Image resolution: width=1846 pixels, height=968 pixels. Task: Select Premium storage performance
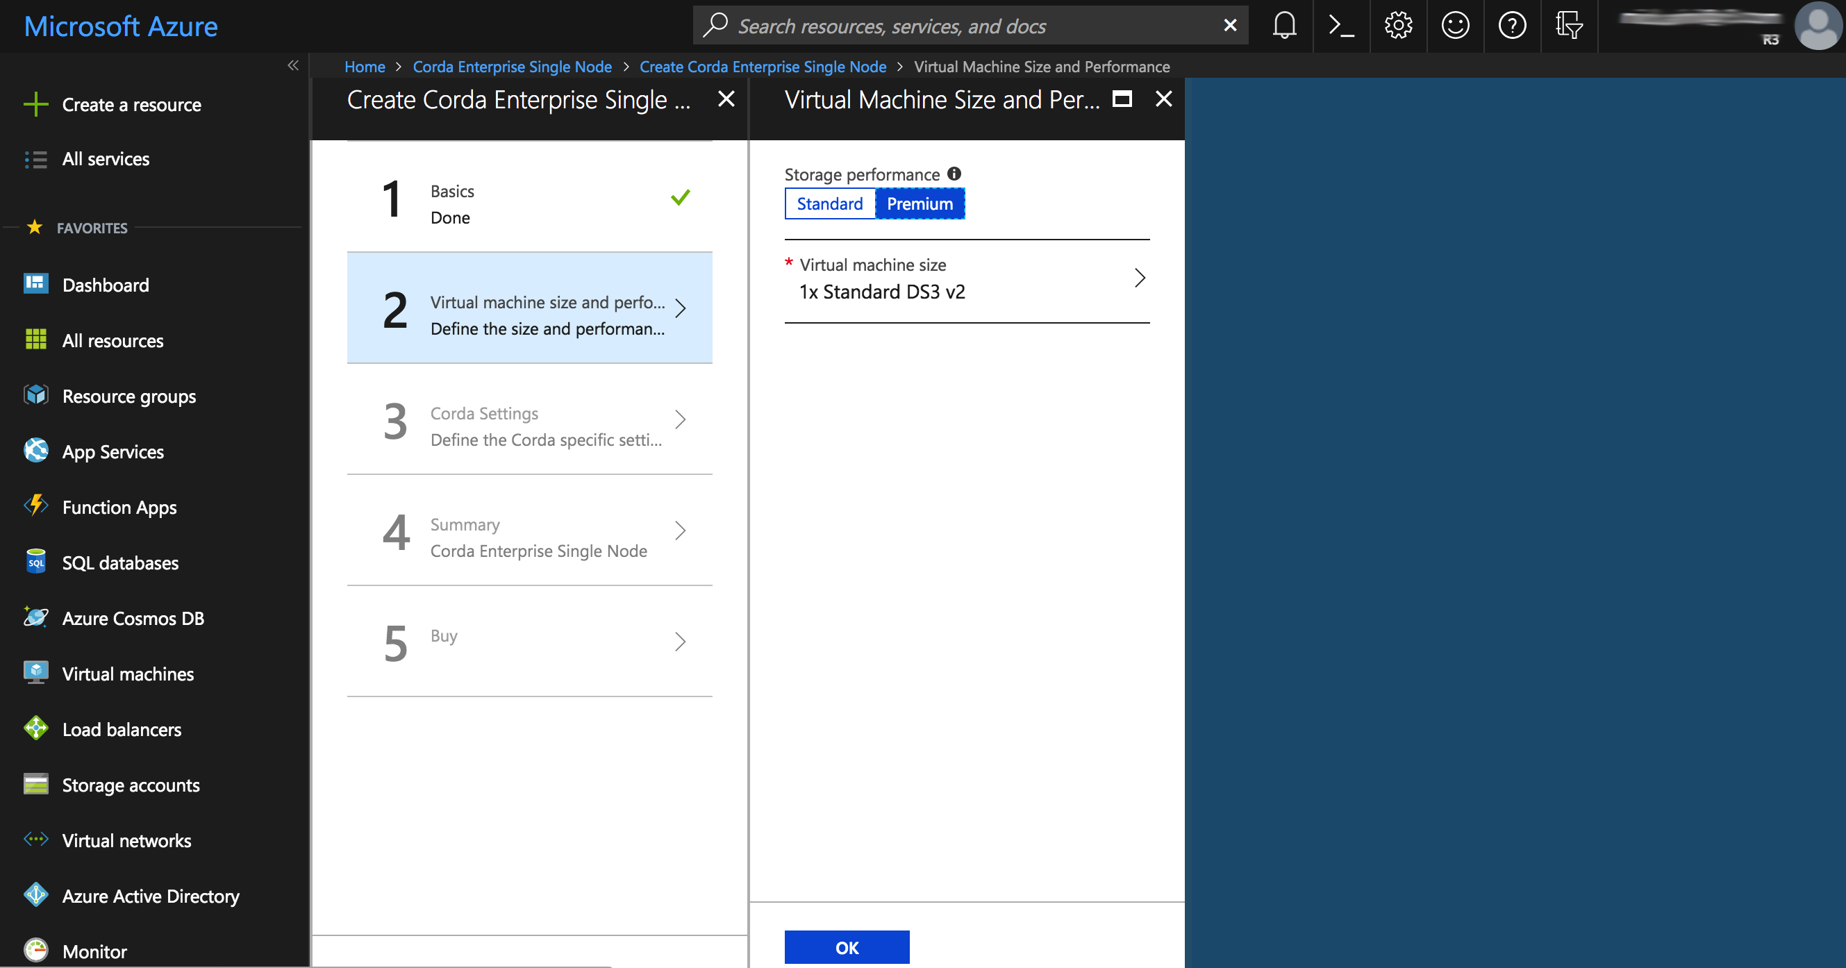pyautogui.click(x=920, y=204)
